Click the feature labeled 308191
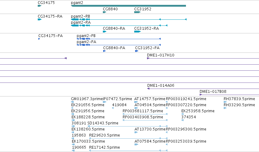Screen dimensions: 259x152 click(79, 123)
